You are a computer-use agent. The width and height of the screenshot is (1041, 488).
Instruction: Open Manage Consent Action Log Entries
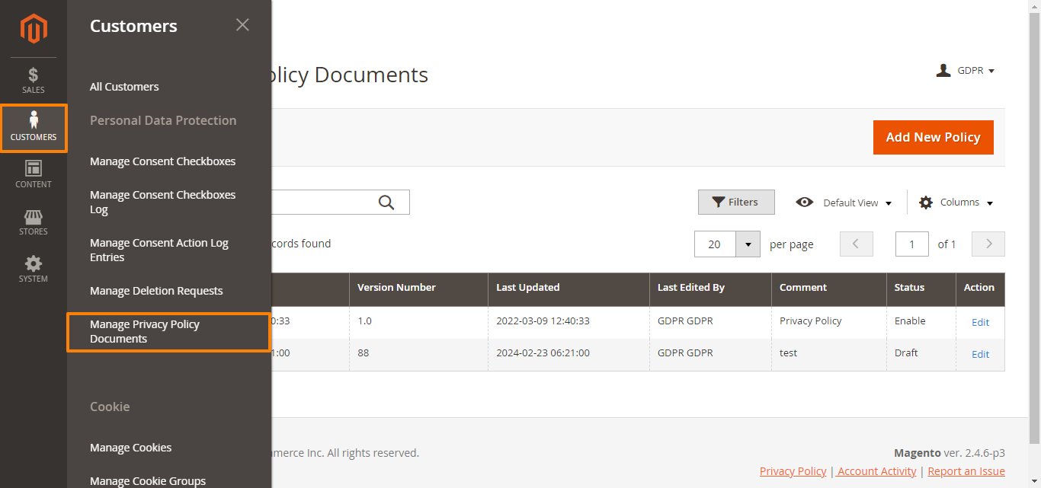point(159,250)
